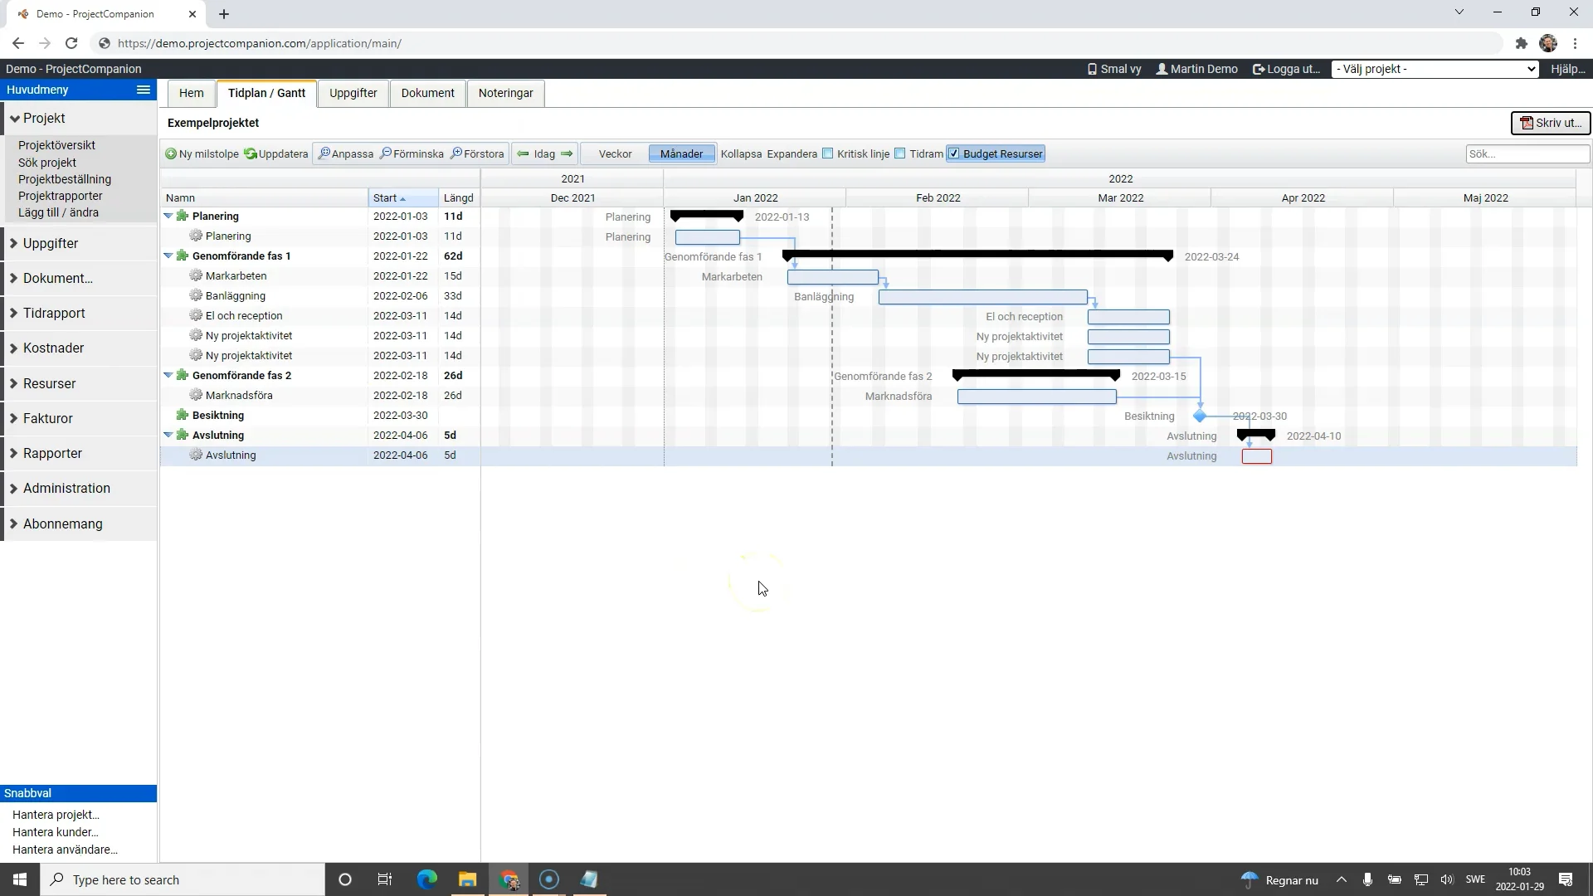Enable the Kritisk linje checkbox
1593x896 pixels.
click(827, 153)
